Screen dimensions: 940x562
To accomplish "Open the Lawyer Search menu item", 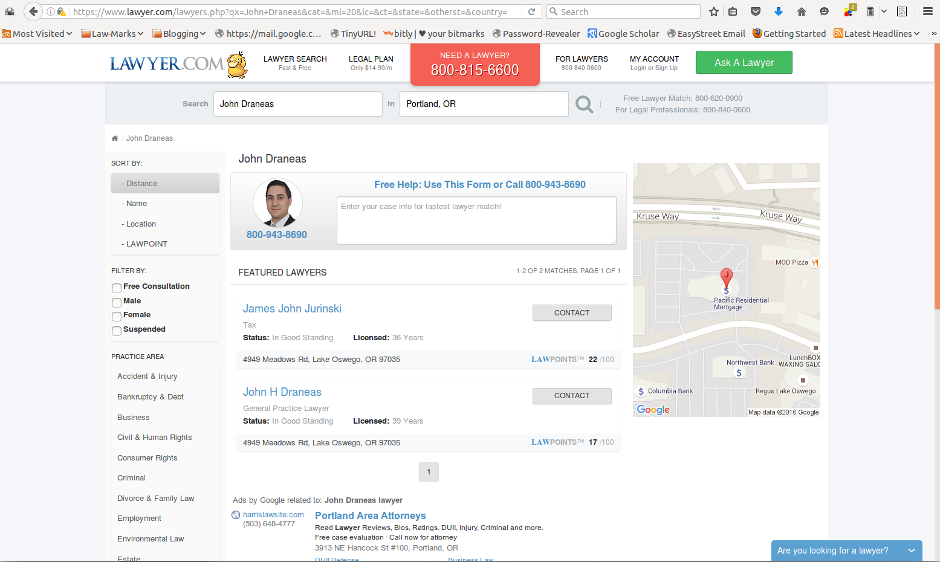I will pos(295,63).
